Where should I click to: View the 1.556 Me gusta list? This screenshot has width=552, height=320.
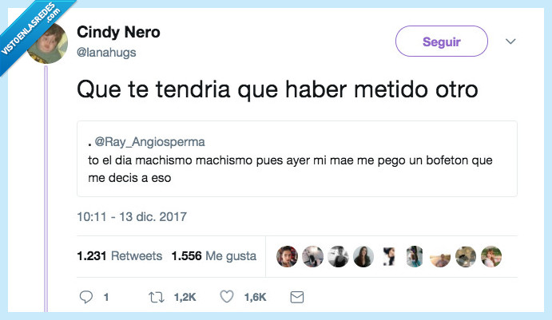pos(213,256)
